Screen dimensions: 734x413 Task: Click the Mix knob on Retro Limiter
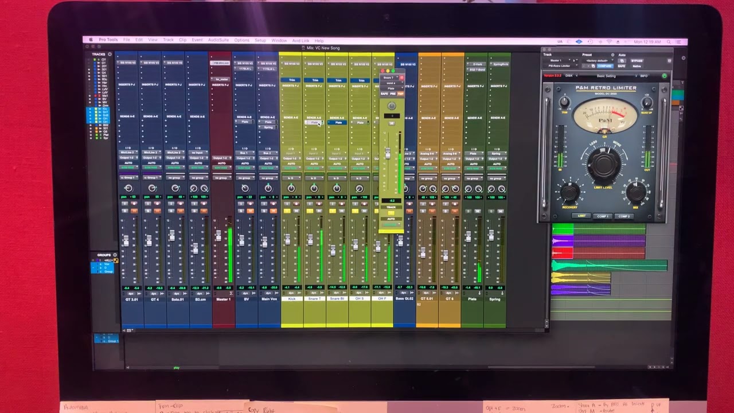(x=637, y=192)
